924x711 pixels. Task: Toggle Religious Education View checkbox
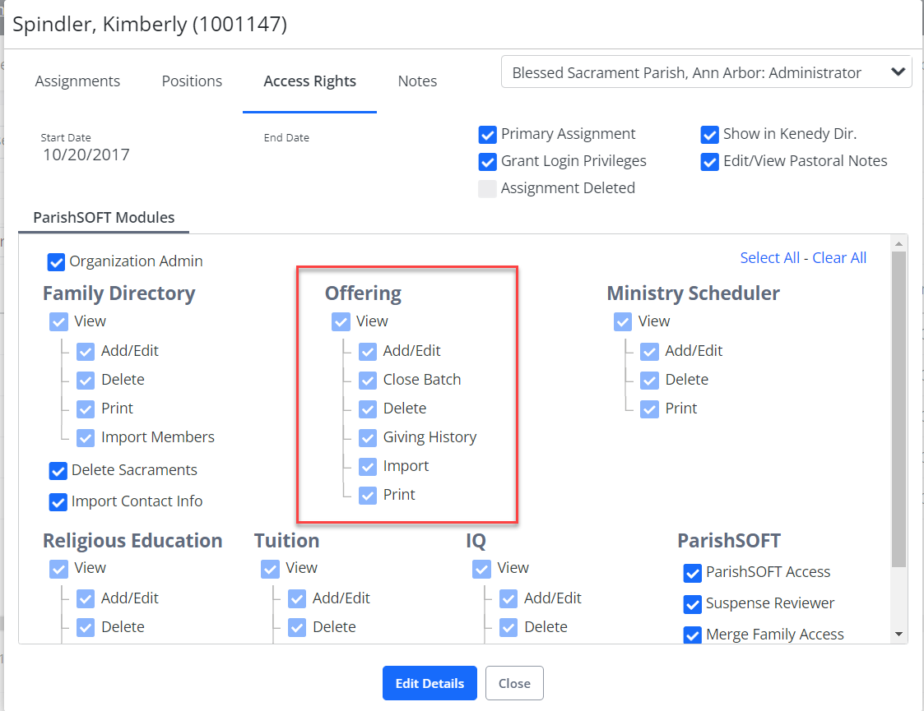(58, 569)
